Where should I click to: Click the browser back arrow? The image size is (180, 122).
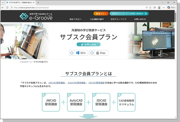[3, 8]
